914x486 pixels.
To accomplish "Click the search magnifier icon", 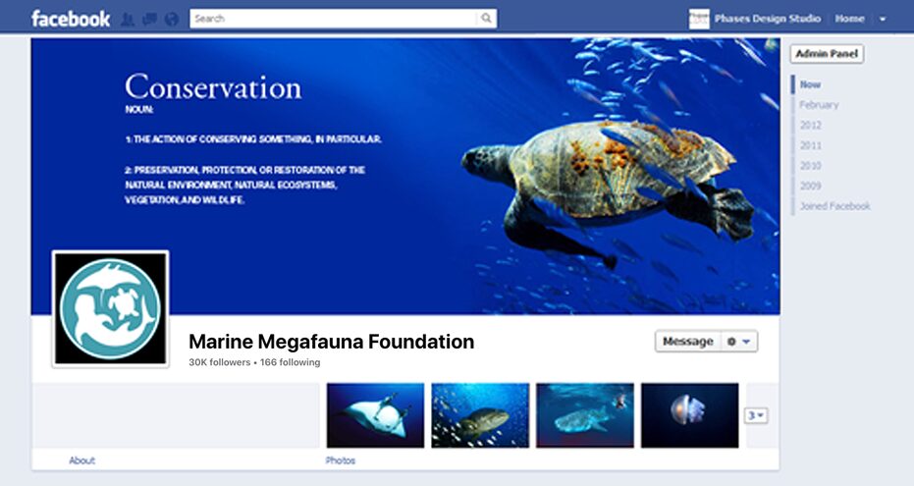I will pos(486,19).
